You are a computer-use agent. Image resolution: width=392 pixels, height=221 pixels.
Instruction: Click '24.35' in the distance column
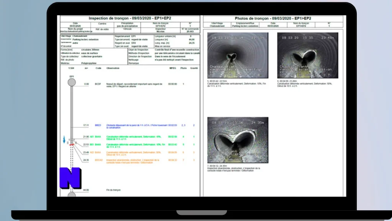[86, 160]
